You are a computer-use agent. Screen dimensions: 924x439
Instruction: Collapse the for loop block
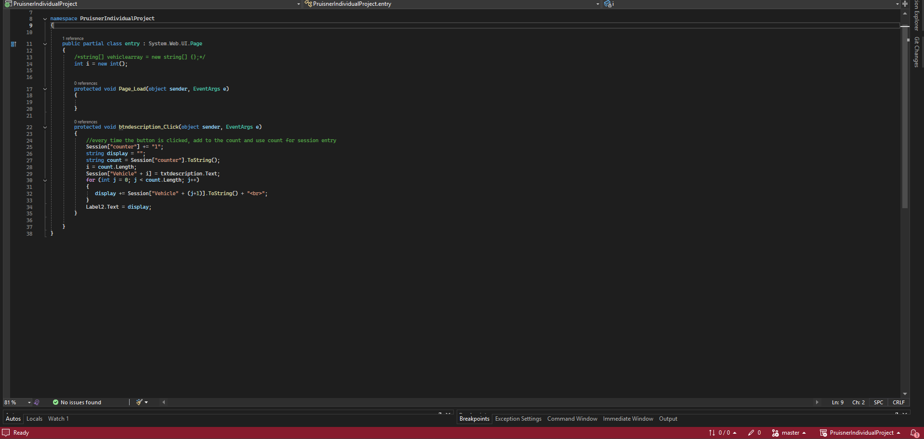pos(45,180)
